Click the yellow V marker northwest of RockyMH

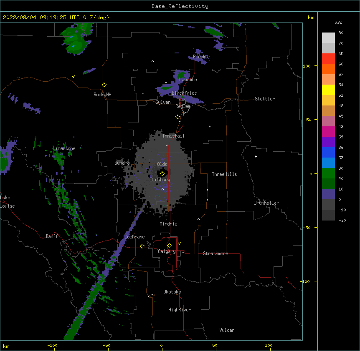(x=73, y=77)
